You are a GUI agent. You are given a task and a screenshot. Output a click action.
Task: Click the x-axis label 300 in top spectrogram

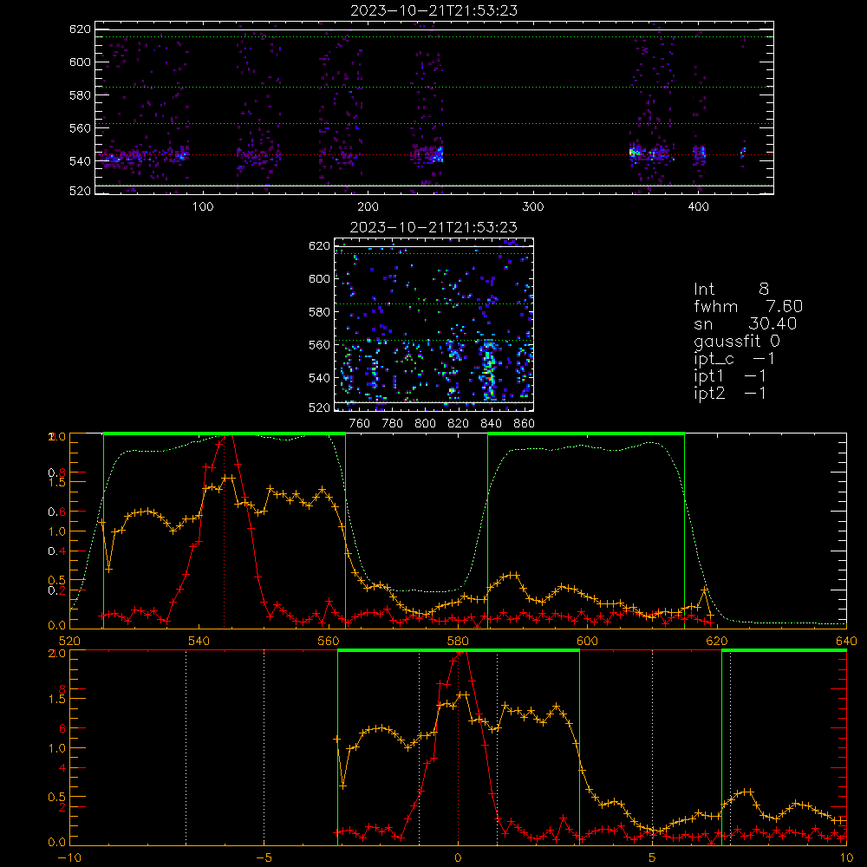[x=533, y=207]
